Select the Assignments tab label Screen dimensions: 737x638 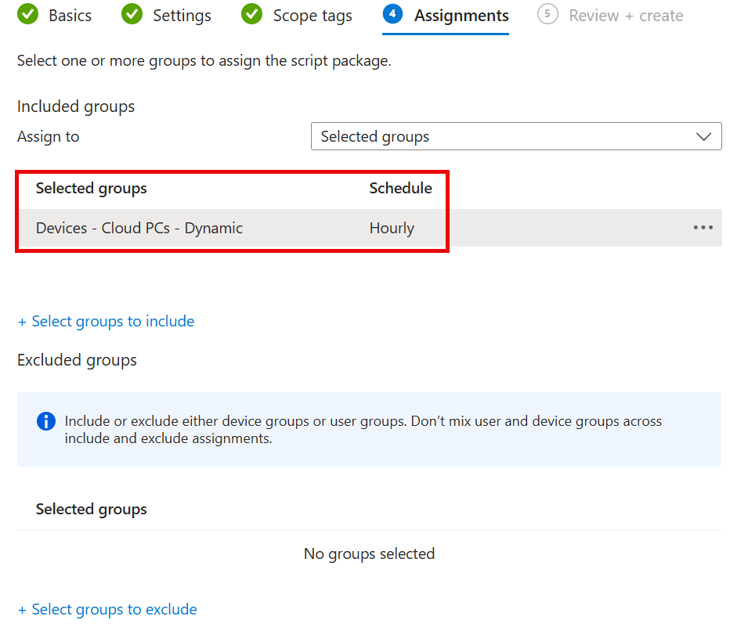pos(461,16)
